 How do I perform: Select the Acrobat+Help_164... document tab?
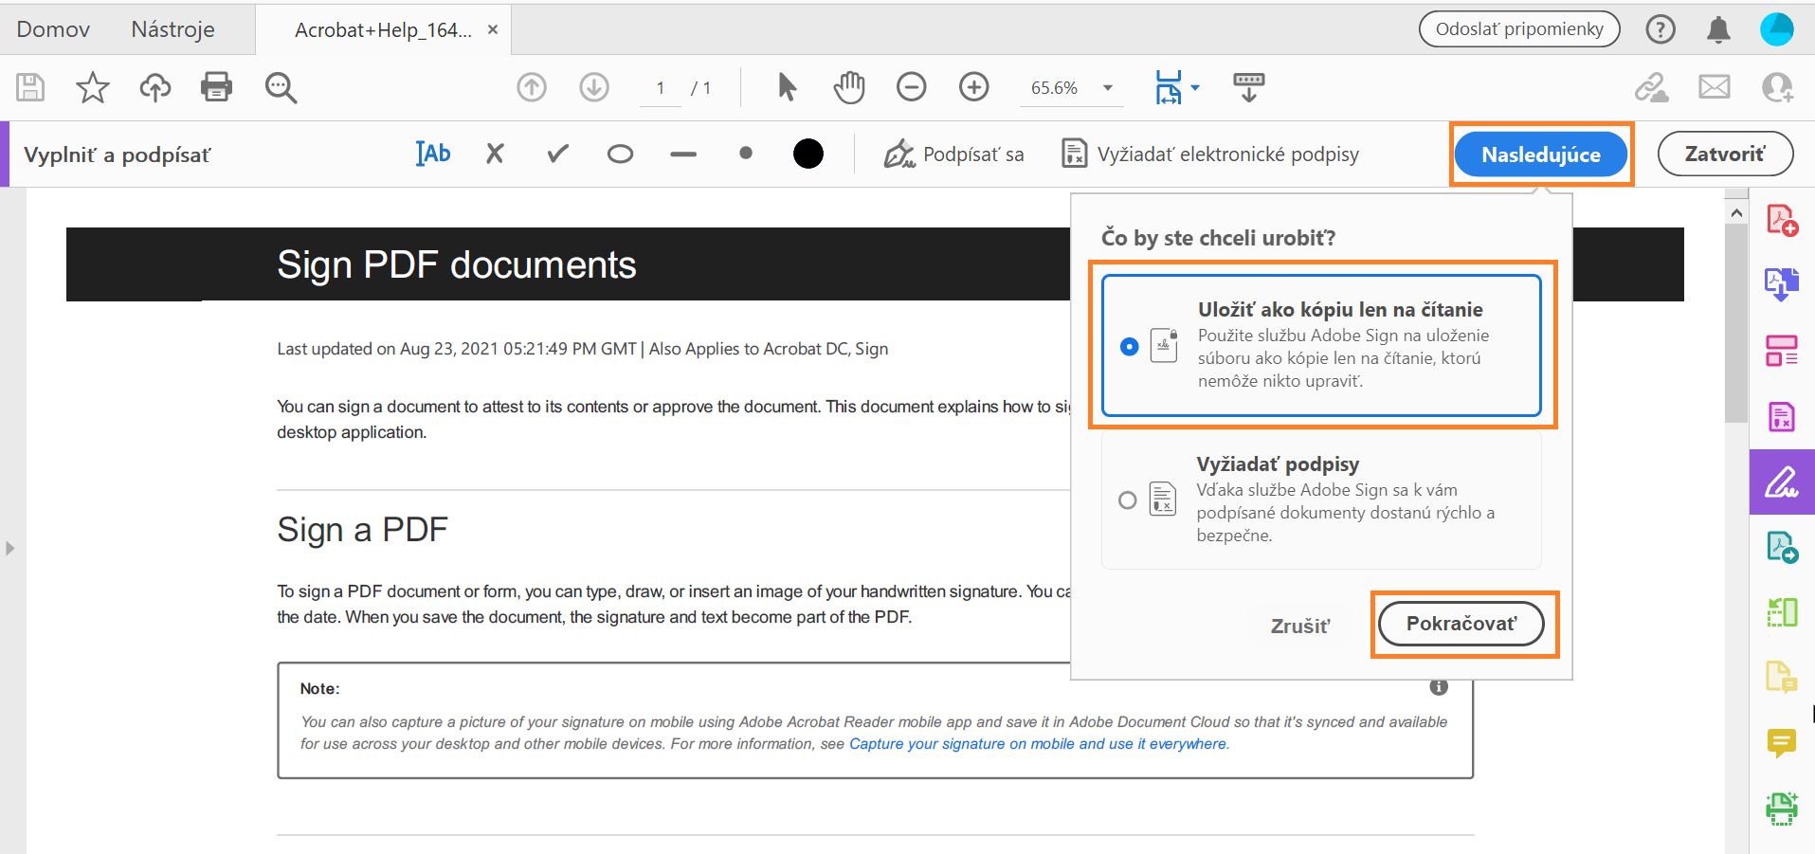tap(383, 30)
